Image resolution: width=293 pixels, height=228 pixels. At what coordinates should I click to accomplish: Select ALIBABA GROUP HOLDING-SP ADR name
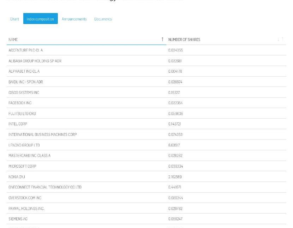point(35,61)
